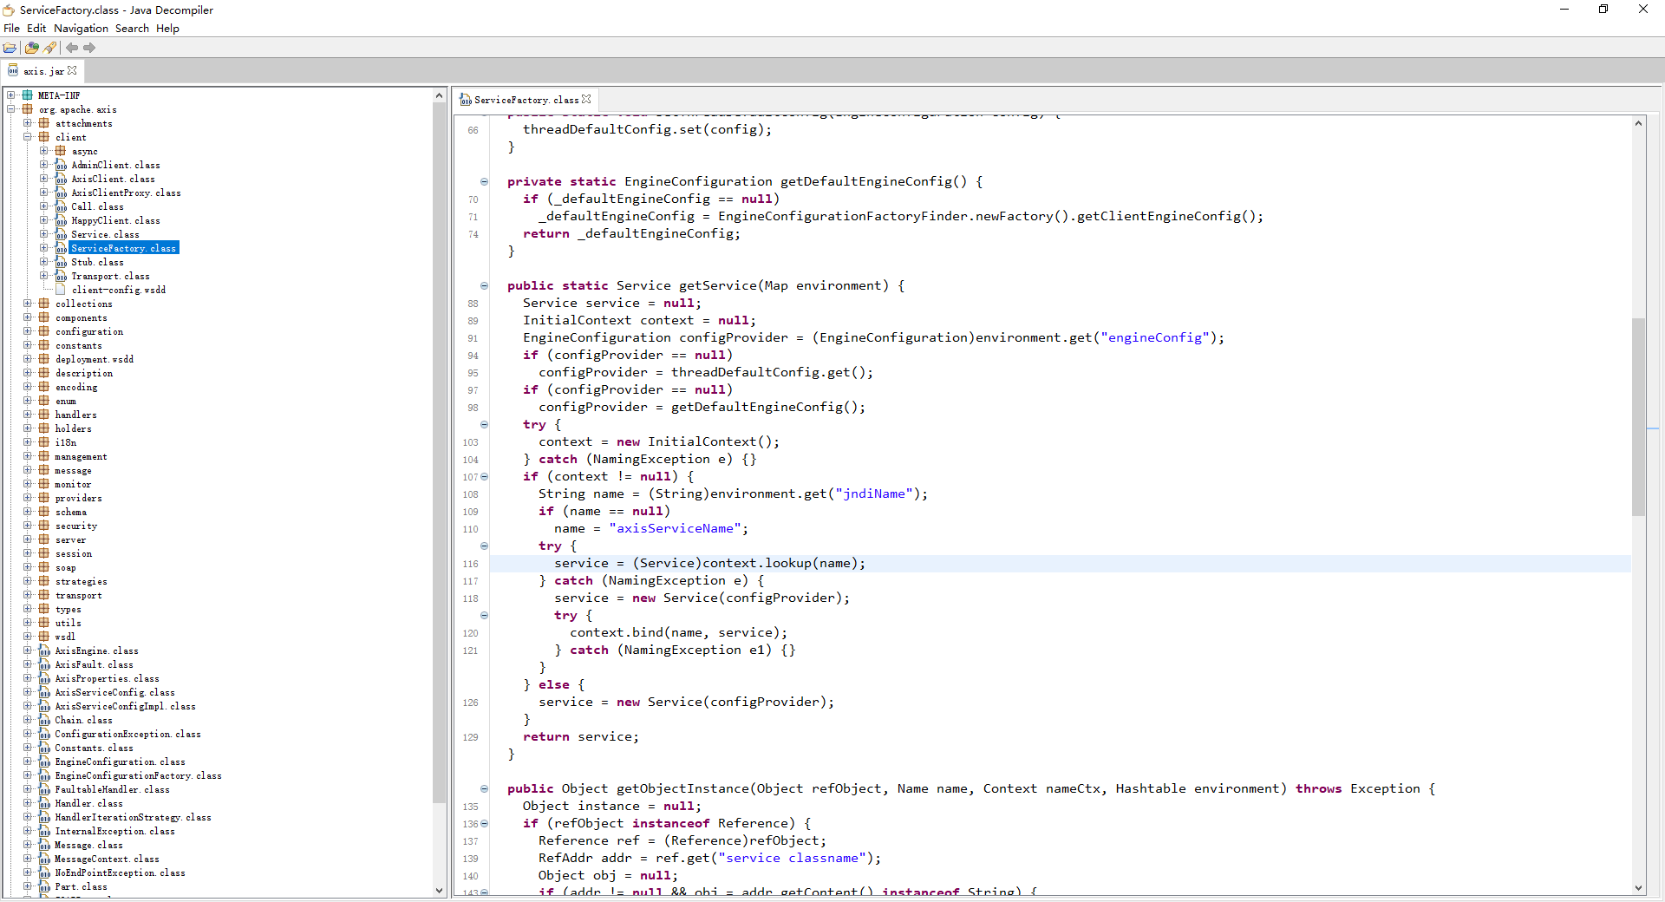The image size is (1665, 902).
Task: Select AxisClientProxy.class in the tree
Action: (x=126, y=193)
